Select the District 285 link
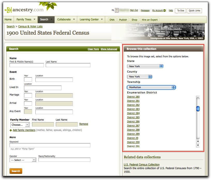The image size is (211, 180). pyautogui.click(x=133, y=118)
